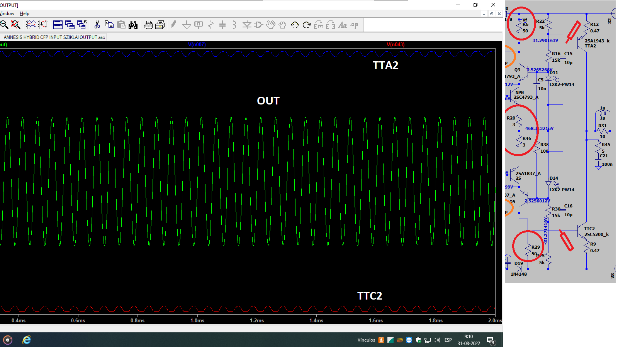The width and height of the screenshot is (618, 347).
Task: Click the Vínculos toolbar label on taskbar
Action: point(366,340)
